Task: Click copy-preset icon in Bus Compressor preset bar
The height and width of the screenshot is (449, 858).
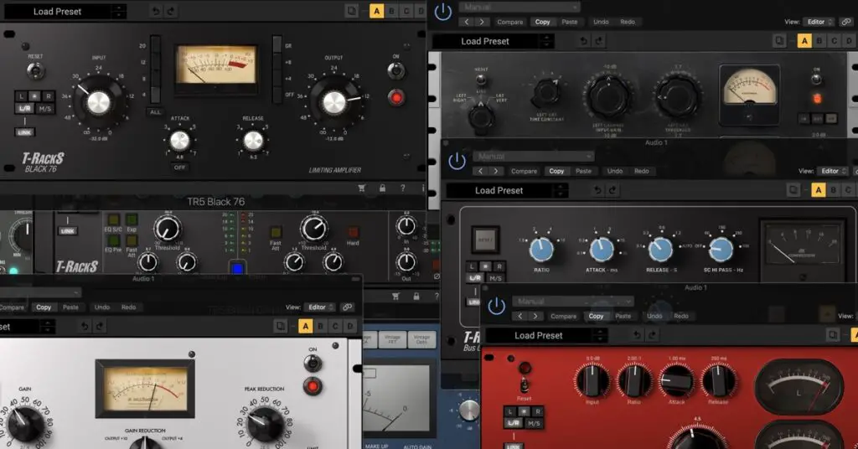Action: coord(793,190)
